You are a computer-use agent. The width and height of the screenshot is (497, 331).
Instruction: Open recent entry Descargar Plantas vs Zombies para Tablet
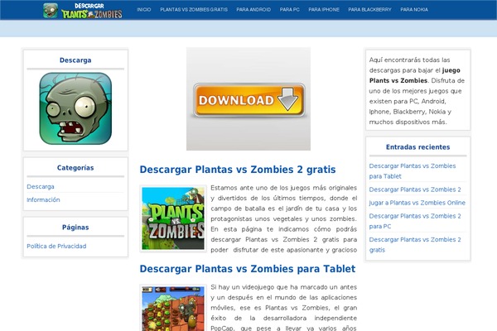[413, 171]
